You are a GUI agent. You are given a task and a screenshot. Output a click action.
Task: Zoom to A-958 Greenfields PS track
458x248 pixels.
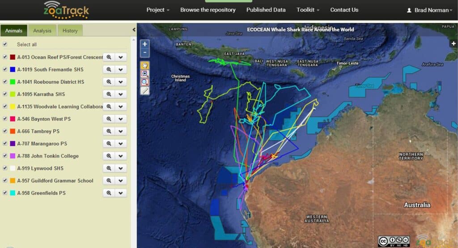tap(109, 193)
